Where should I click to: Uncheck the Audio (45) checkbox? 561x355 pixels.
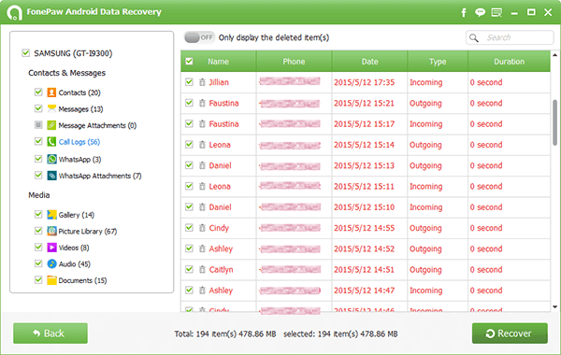[38, 263]
